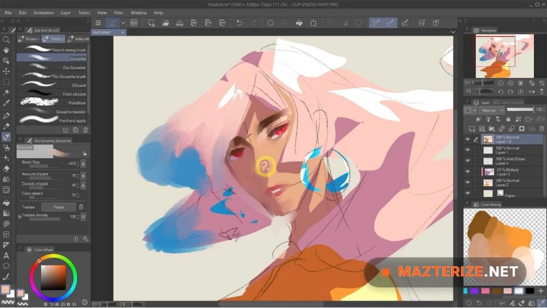Pick the pink swatch in the Color Mixing palette
This screenshot has height=308, width=547.
485,290
